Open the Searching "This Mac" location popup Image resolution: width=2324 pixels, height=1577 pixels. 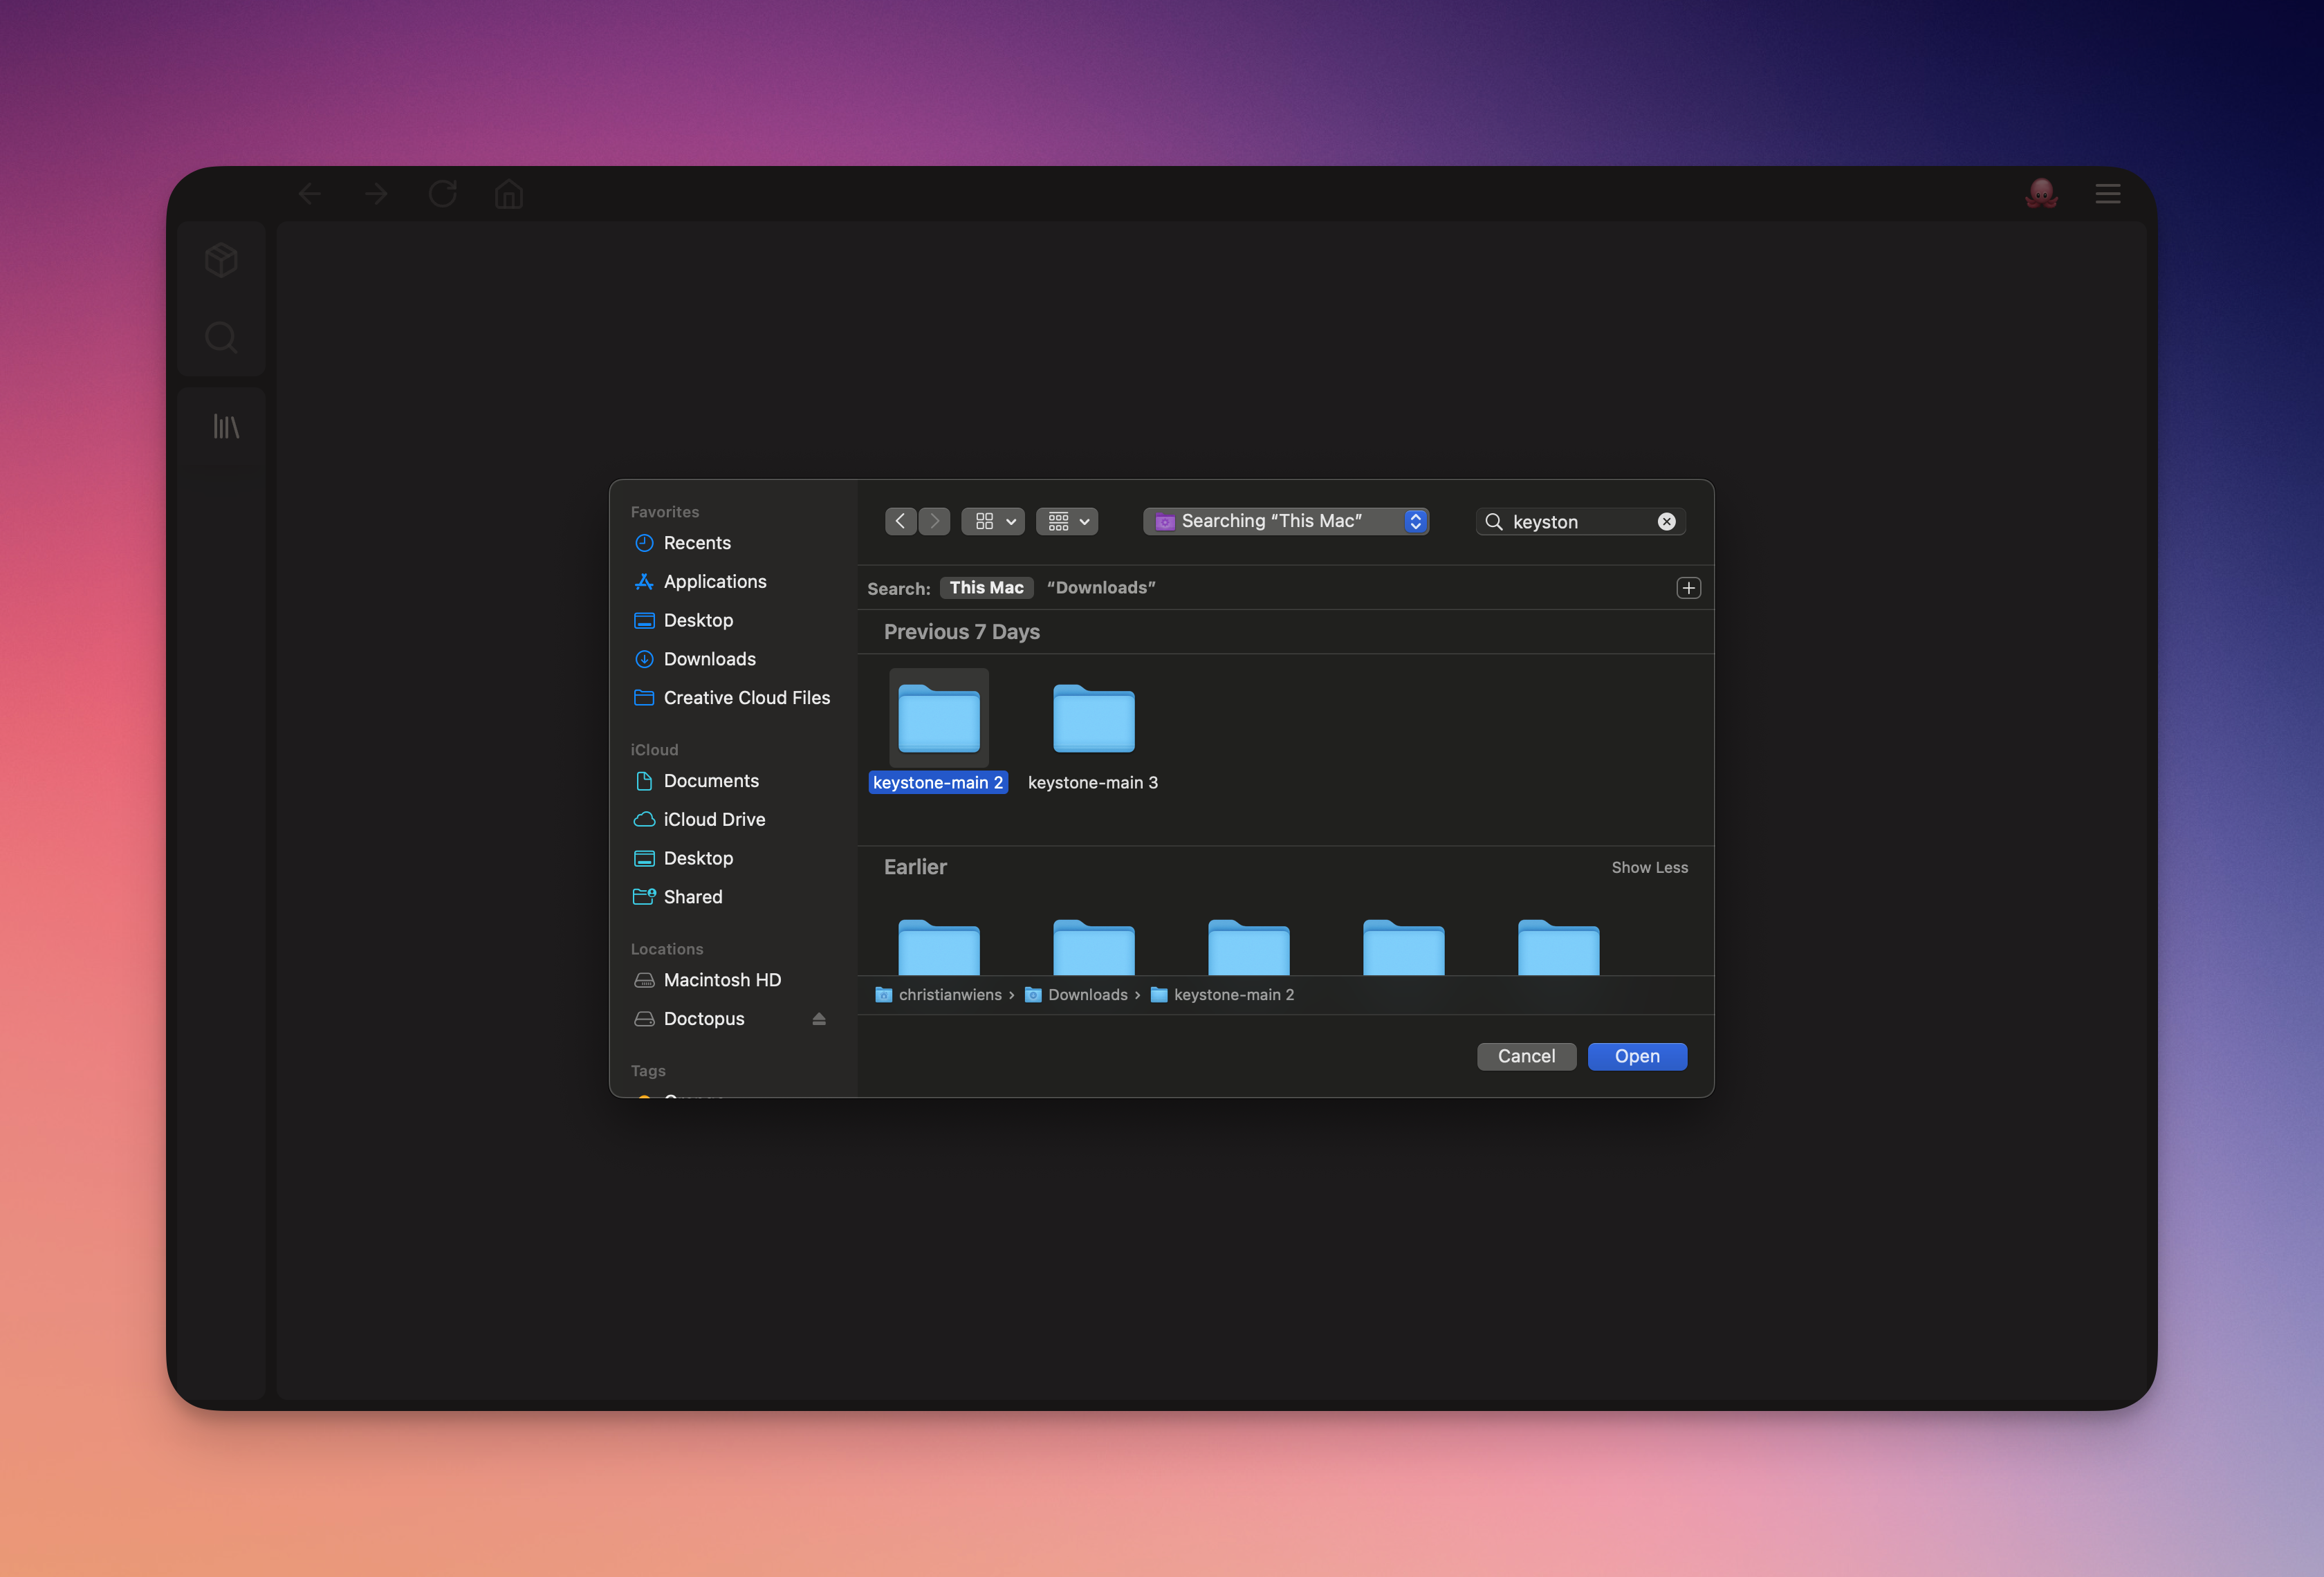[1285, 521]
